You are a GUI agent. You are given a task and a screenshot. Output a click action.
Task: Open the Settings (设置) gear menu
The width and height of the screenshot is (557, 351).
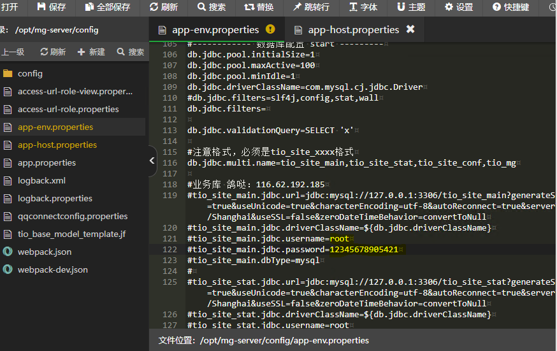click(x=459, y=7)
